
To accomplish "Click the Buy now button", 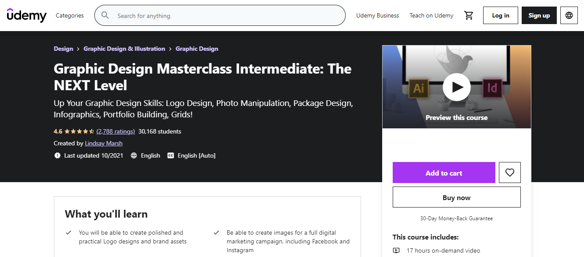I will [x=456, y=197].
